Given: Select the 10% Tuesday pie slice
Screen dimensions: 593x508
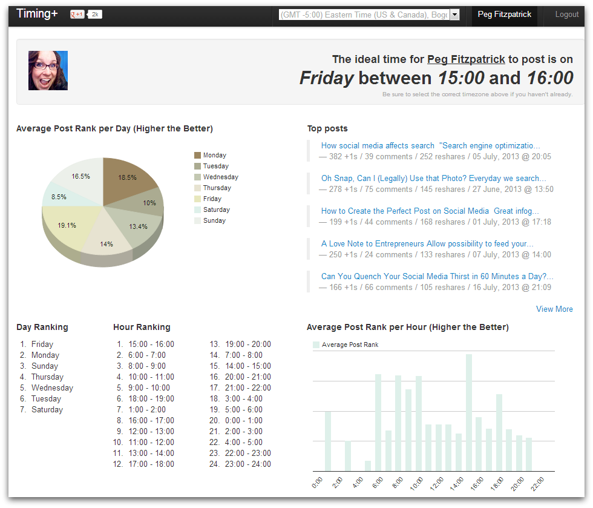Looking at the screenshot, I should pos(149,202).
